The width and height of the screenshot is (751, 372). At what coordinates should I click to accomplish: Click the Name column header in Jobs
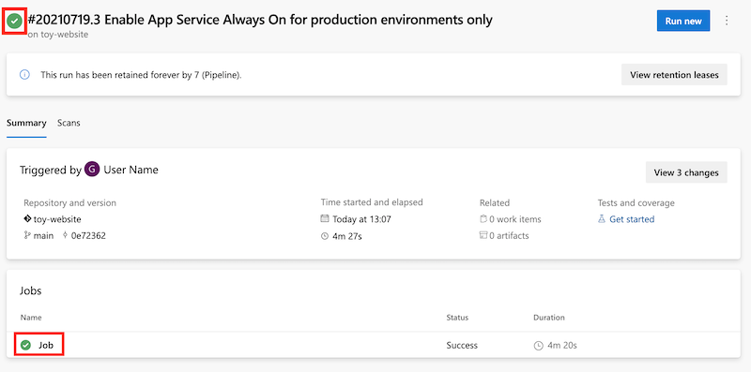(x=31, y=318)
